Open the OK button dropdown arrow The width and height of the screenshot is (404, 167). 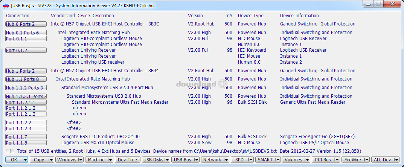[25, 160]
